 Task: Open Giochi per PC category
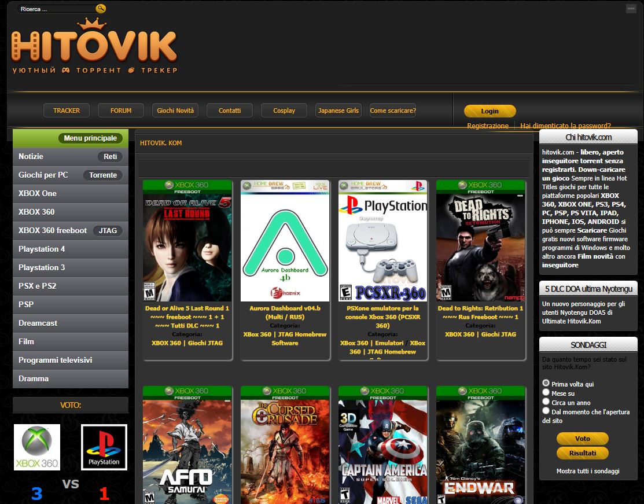click(x=43, y=175)
